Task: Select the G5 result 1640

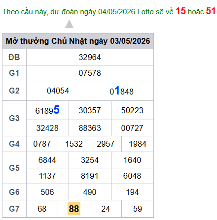Action: [132, 160]
